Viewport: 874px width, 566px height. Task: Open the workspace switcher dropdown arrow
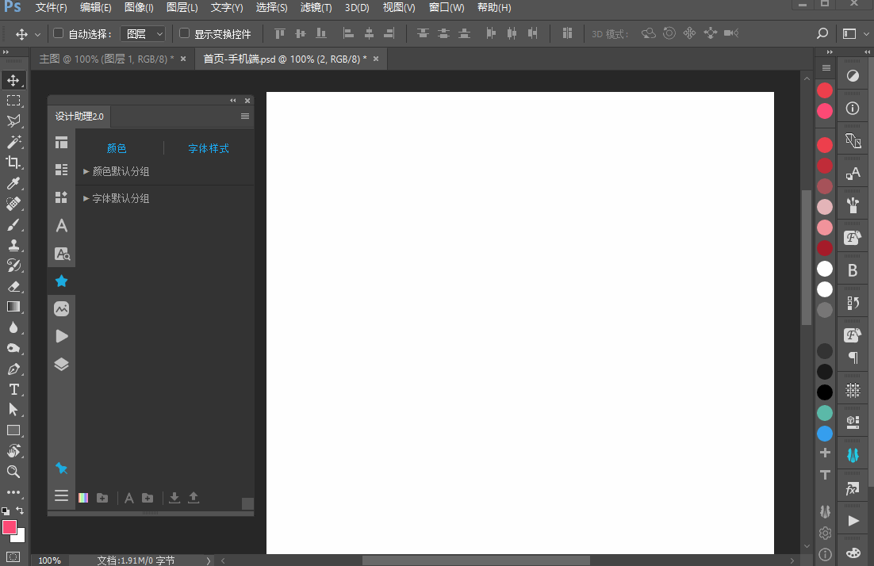[865, 34]
